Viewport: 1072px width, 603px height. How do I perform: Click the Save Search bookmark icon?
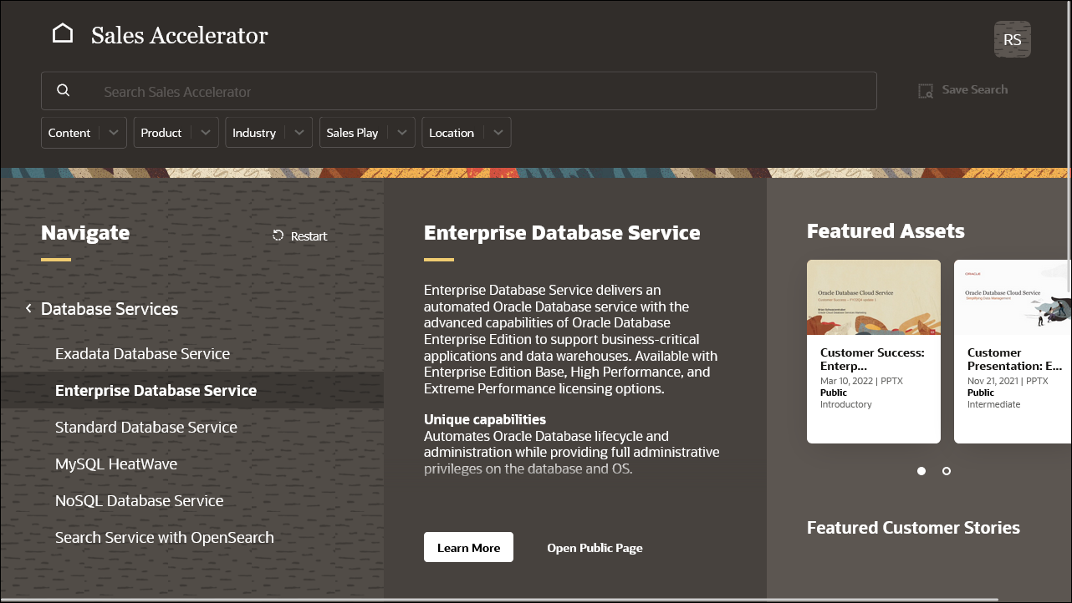point(925,89)
